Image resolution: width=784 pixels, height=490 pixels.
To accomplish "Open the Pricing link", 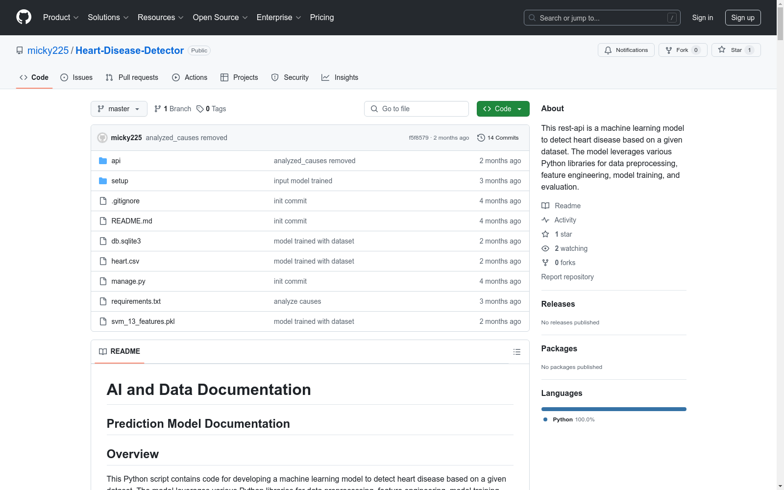I will [322, 18].
